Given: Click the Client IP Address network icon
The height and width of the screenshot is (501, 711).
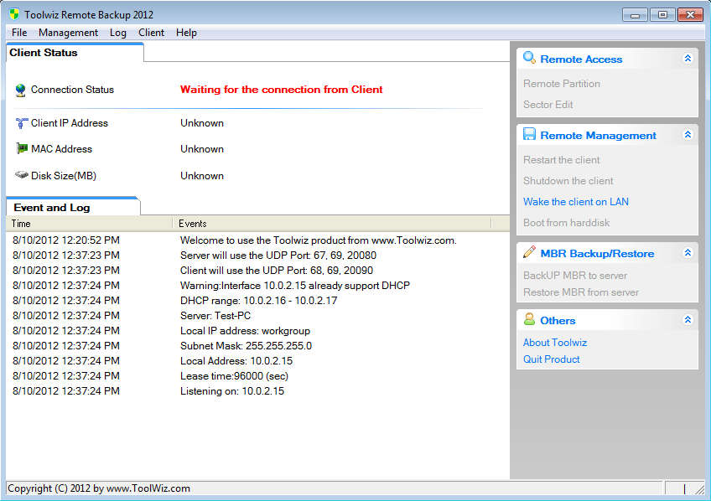Looking at the screenshot, I should coord(22,123).
